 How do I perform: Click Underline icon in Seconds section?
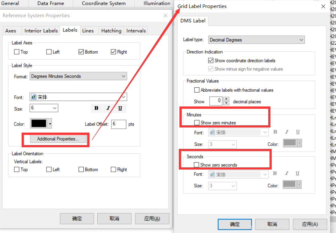tap(297, 173)
